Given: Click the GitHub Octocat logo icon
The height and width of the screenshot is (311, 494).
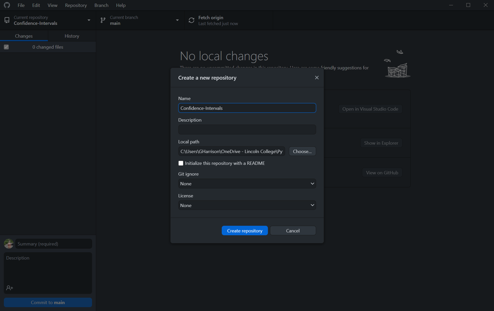Looking at the screenshot, I should pyautogui.click(x=7, y=5).
